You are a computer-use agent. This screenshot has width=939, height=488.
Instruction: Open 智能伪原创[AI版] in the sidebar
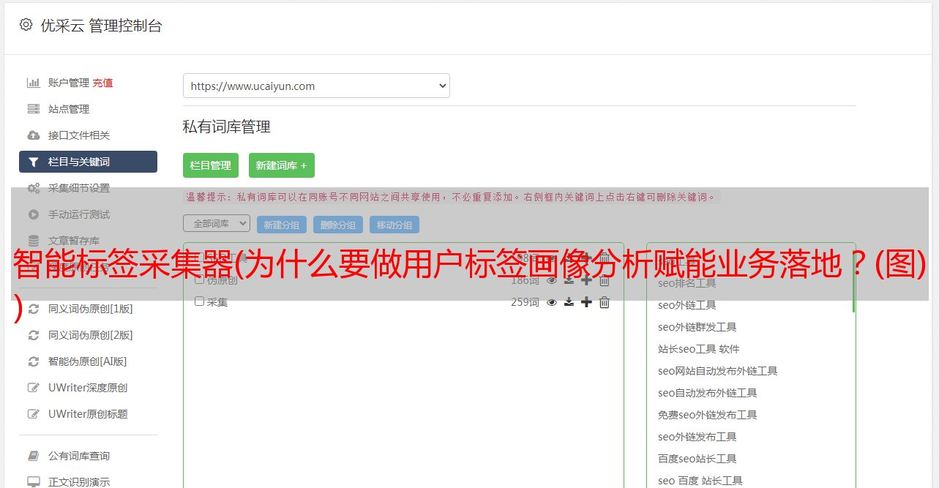click(88, 361)
